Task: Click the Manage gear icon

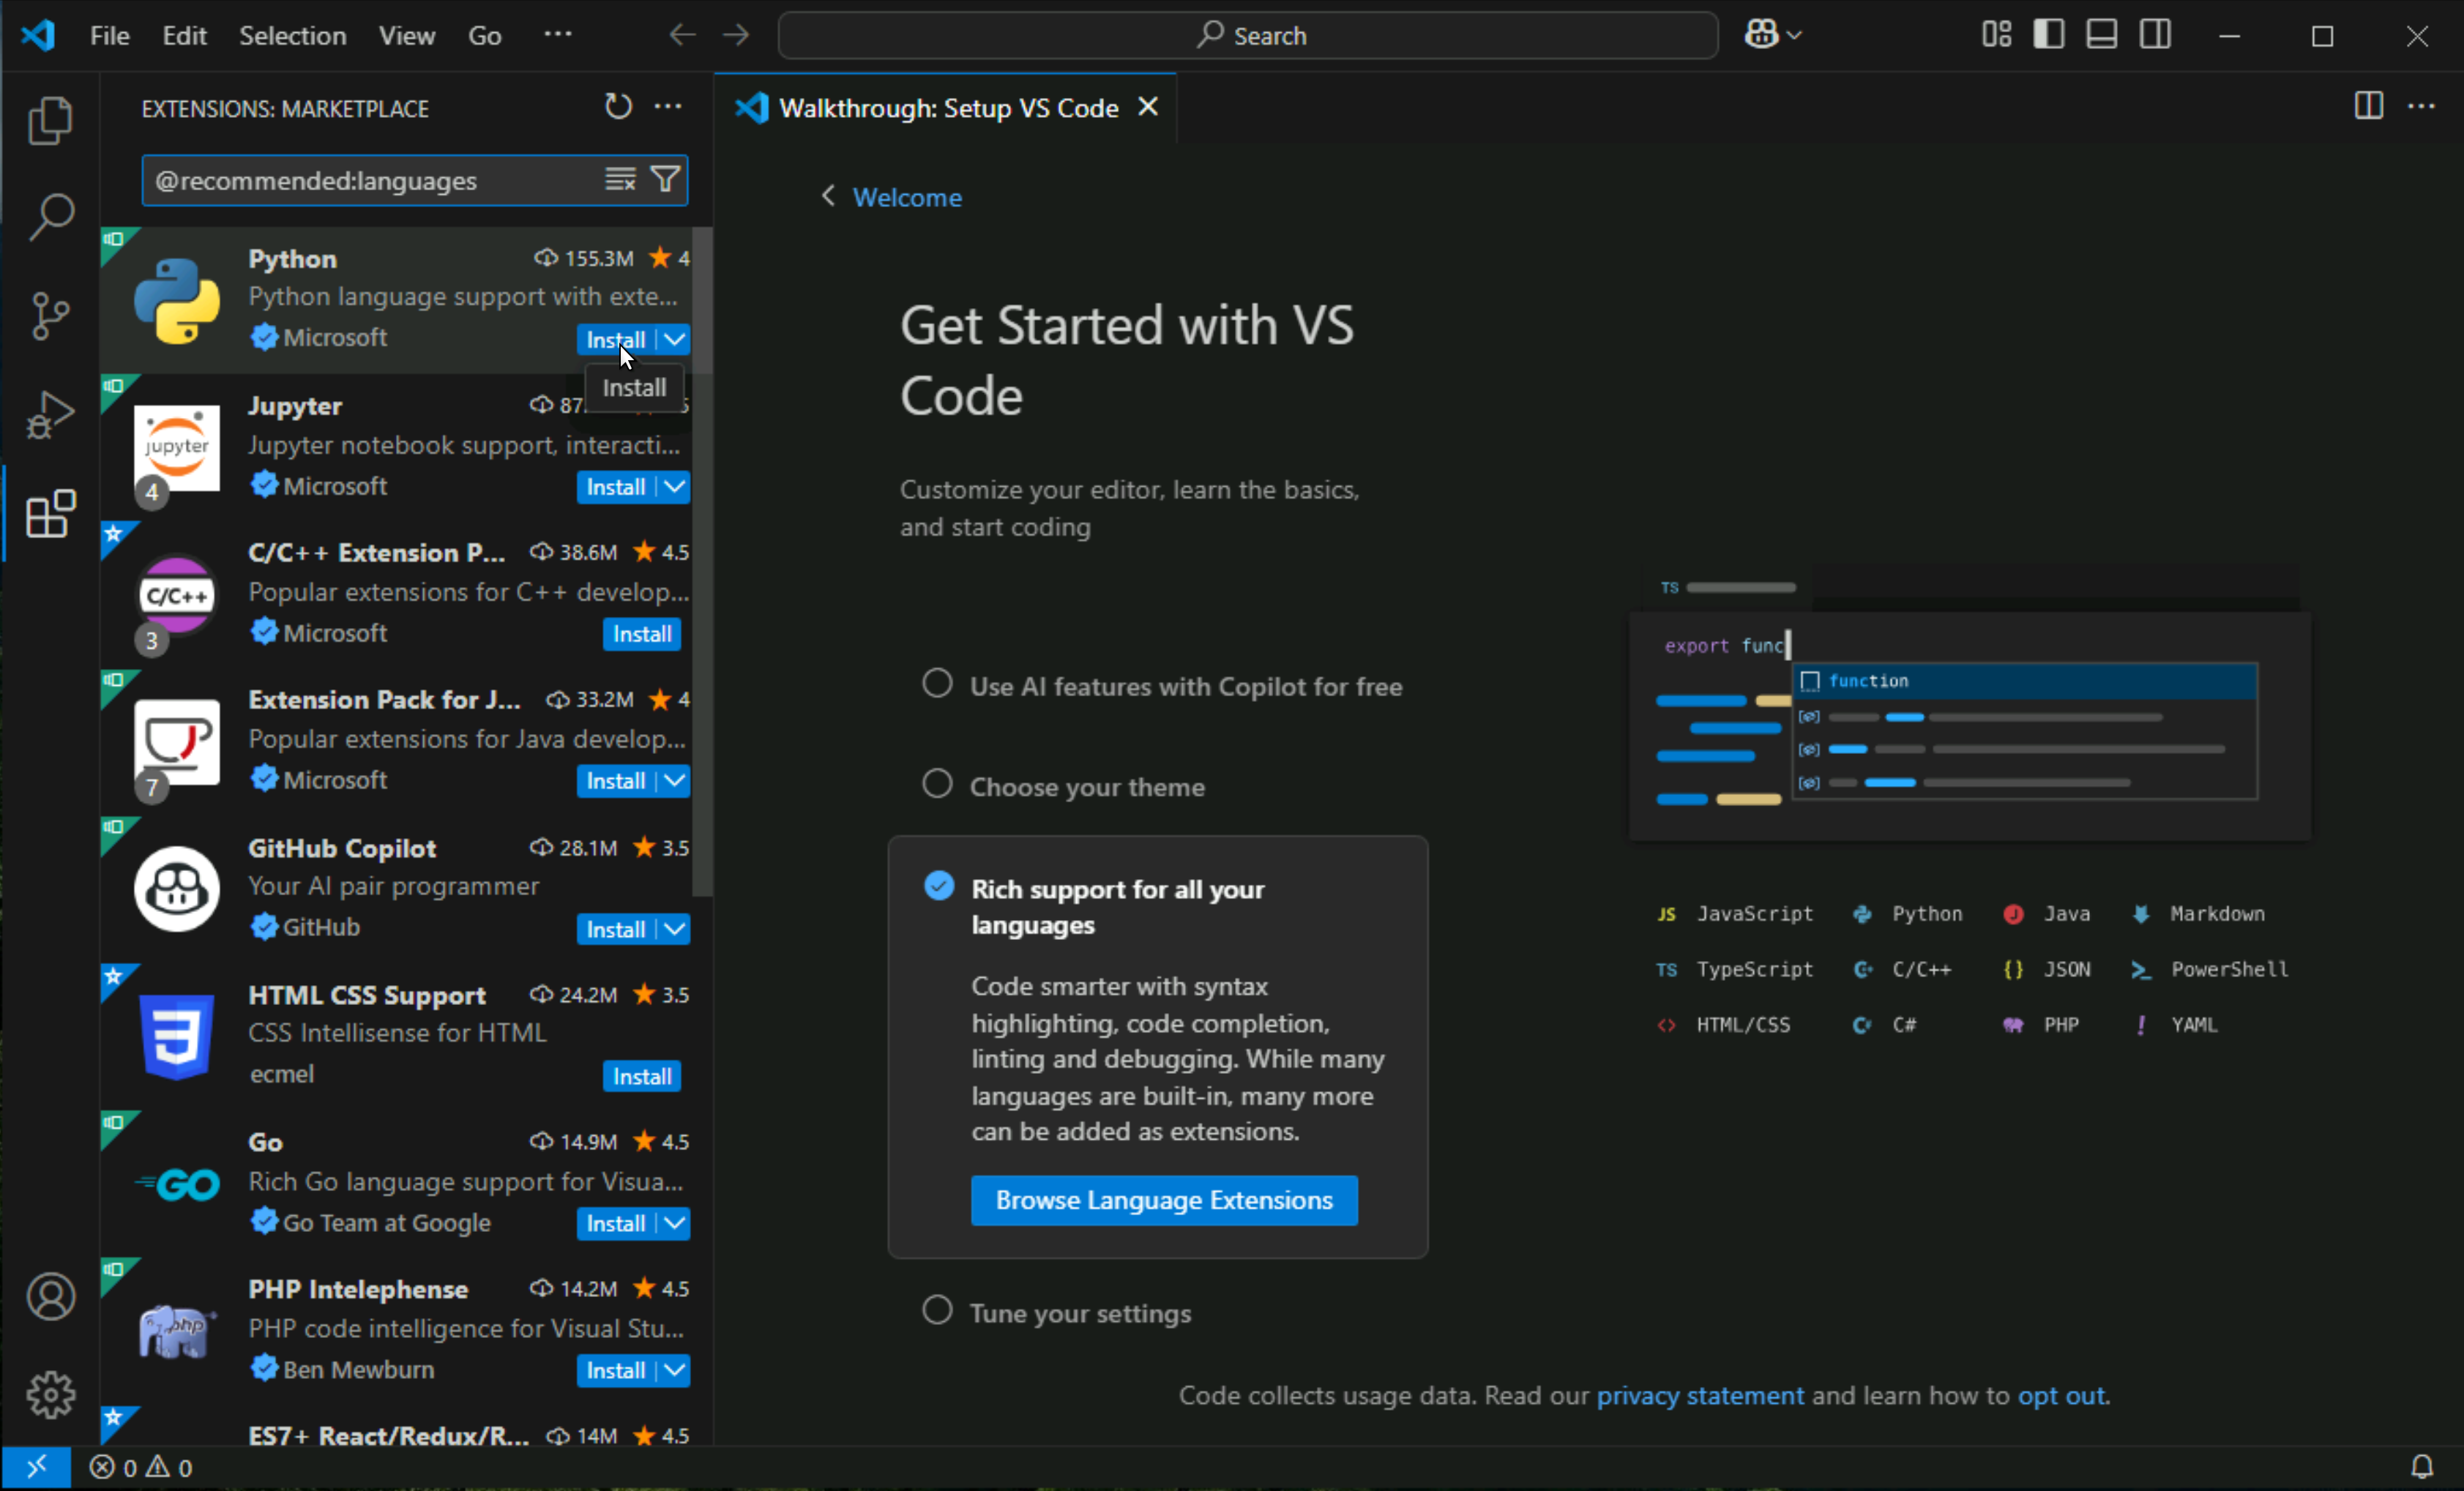Action: click(x=50, y=1394)
